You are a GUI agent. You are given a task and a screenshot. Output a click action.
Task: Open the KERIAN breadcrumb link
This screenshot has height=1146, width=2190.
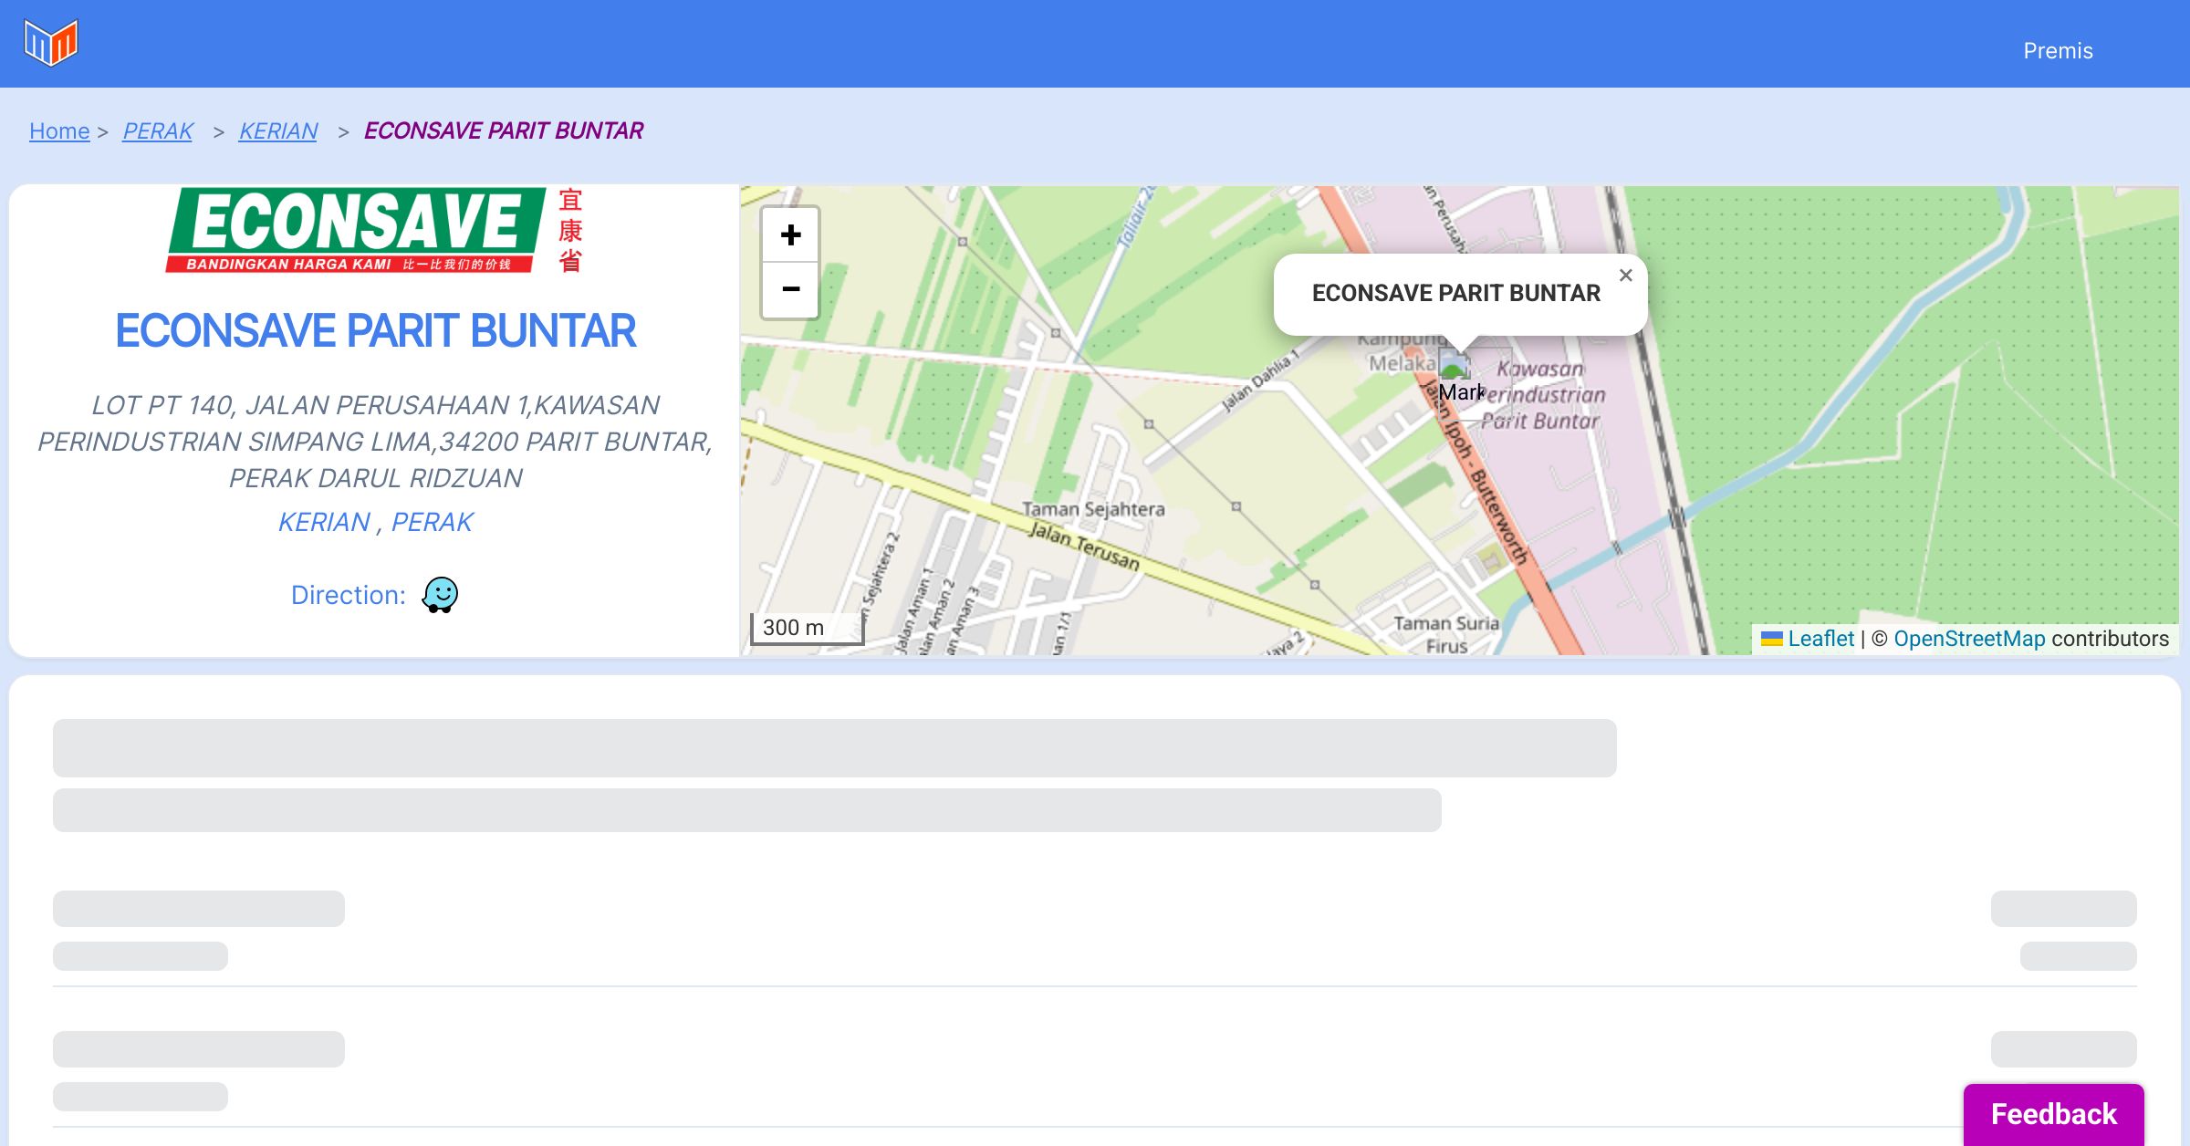pyautogui.click(x=277, y=131)
